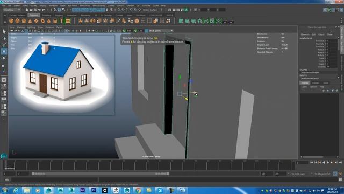The height and width of the screenshot is (194, 344).
Task: Create a polygon plane from the shelf
Action: [36, 21]
